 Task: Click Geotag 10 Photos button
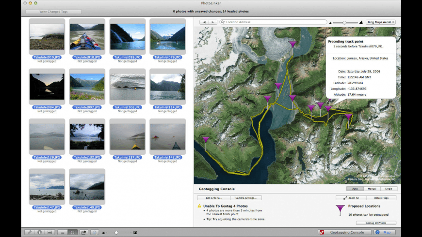coord(376,223)
